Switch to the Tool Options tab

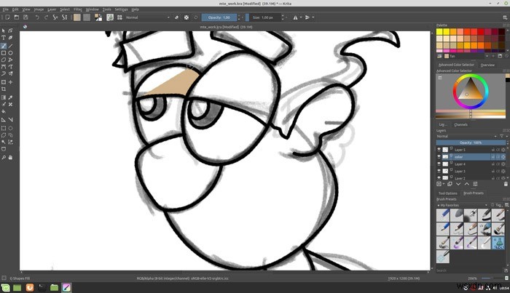pos(447,193)
